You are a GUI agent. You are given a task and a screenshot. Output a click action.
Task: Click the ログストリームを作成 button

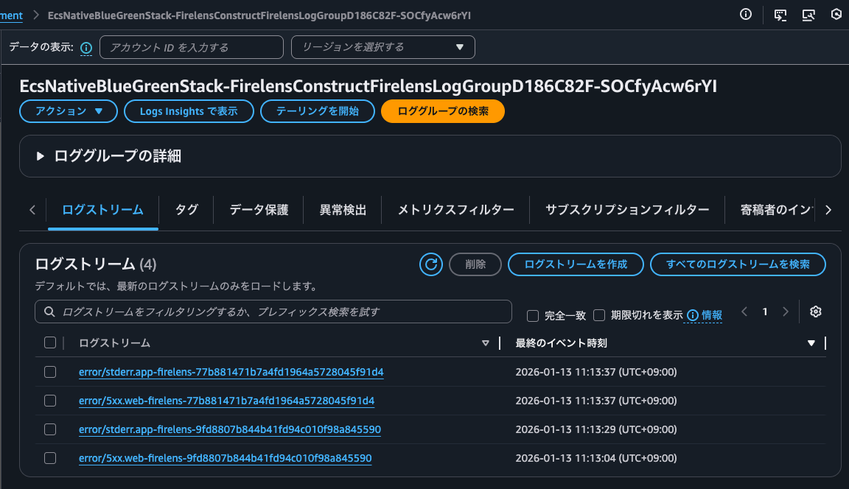click(x=576, y=264)
